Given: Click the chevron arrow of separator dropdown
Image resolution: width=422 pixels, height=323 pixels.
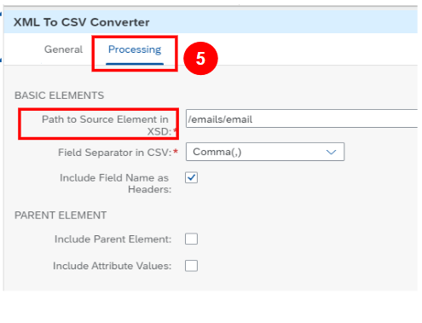Looking at the screenshot, I should [x=331, y=152].
